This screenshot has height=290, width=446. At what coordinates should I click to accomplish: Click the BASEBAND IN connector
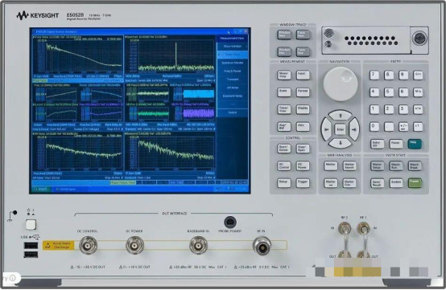pos(198,245)
